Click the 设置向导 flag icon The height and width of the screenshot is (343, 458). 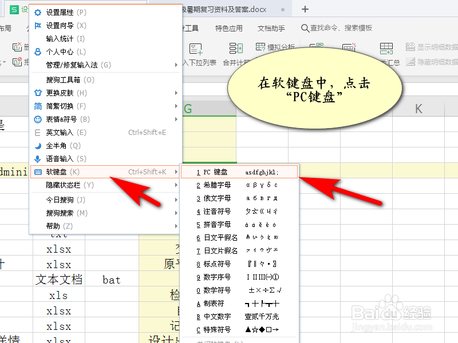(x=38, y=26)
